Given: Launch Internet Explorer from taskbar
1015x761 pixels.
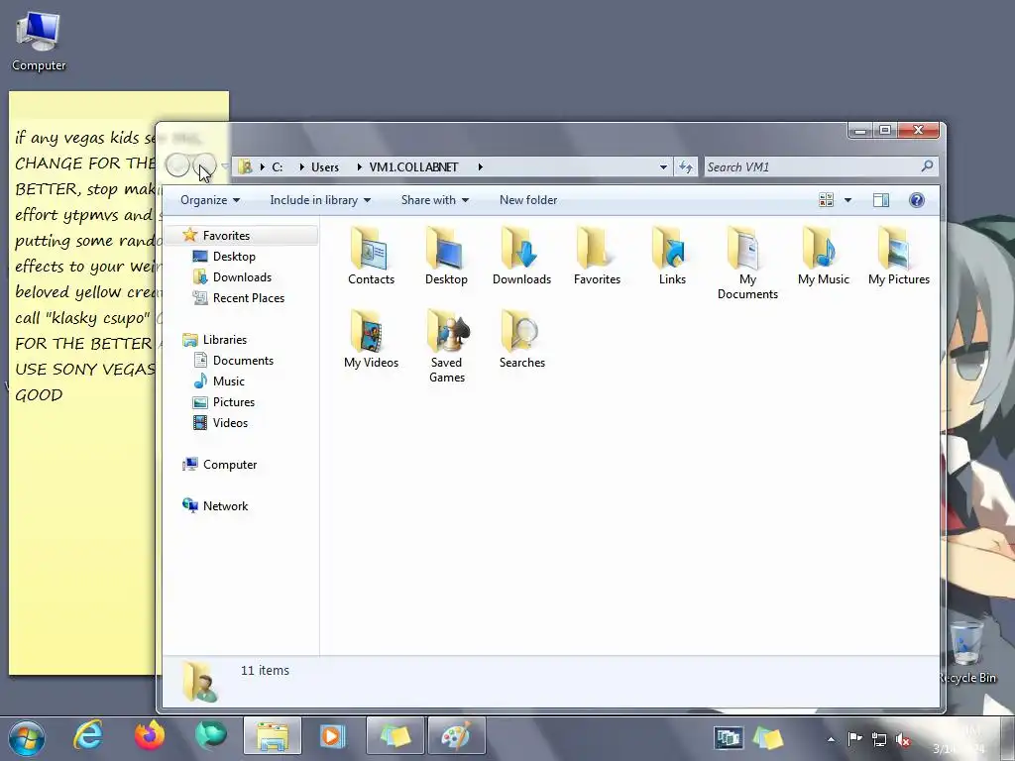Looking at the screenshot, I should click(x=88, y=736).
